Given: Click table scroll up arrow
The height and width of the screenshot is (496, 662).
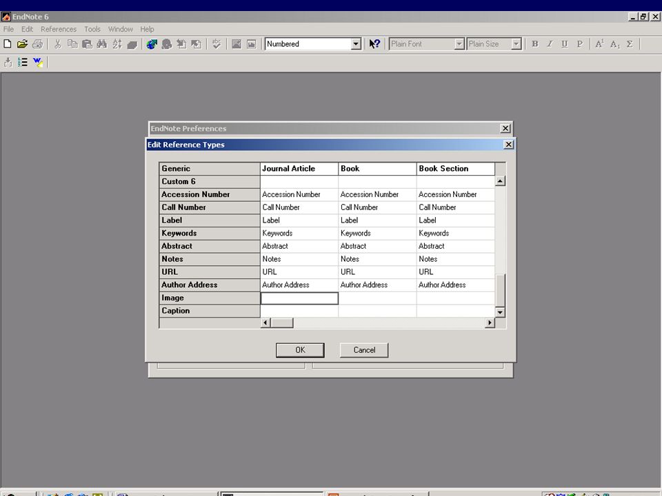Looking at the screenshot, I should point(500,181).
